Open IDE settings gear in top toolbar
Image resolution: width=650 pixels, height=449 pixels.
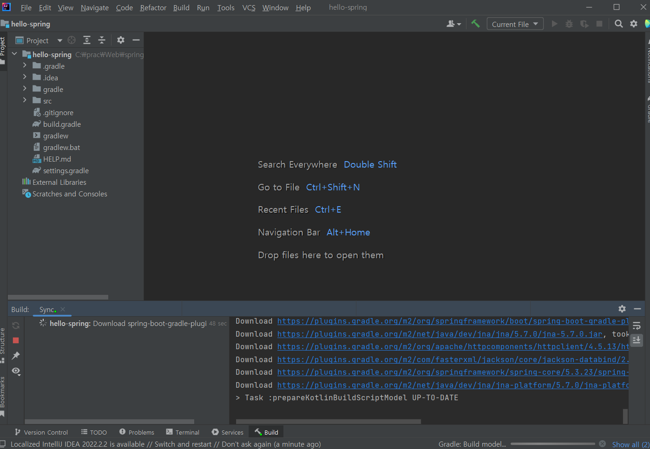pyautogui.click(x=634, y=24)
